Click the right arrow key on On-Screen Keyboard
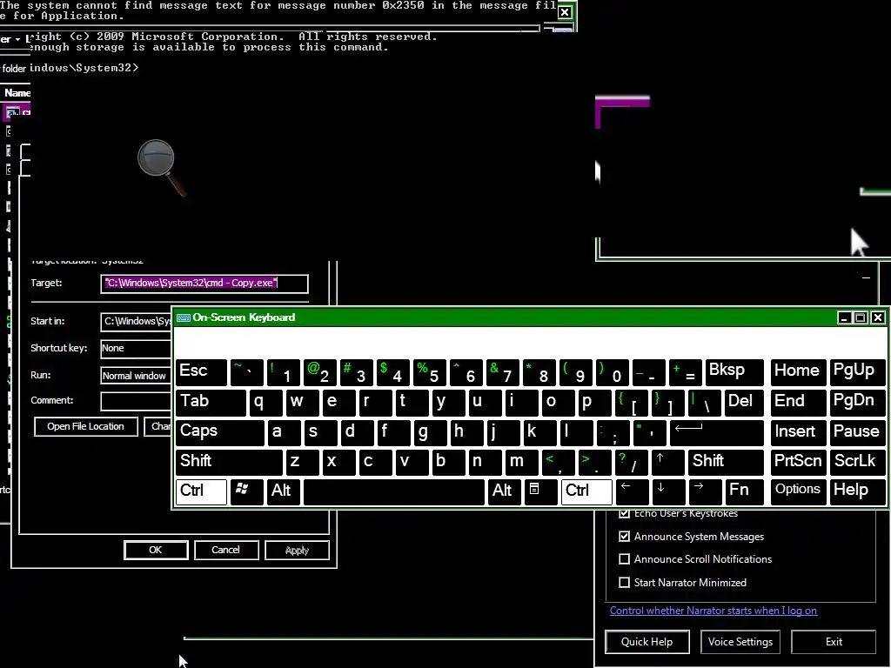This screenshot has width=891, height=668. click(x=705, y=491)
